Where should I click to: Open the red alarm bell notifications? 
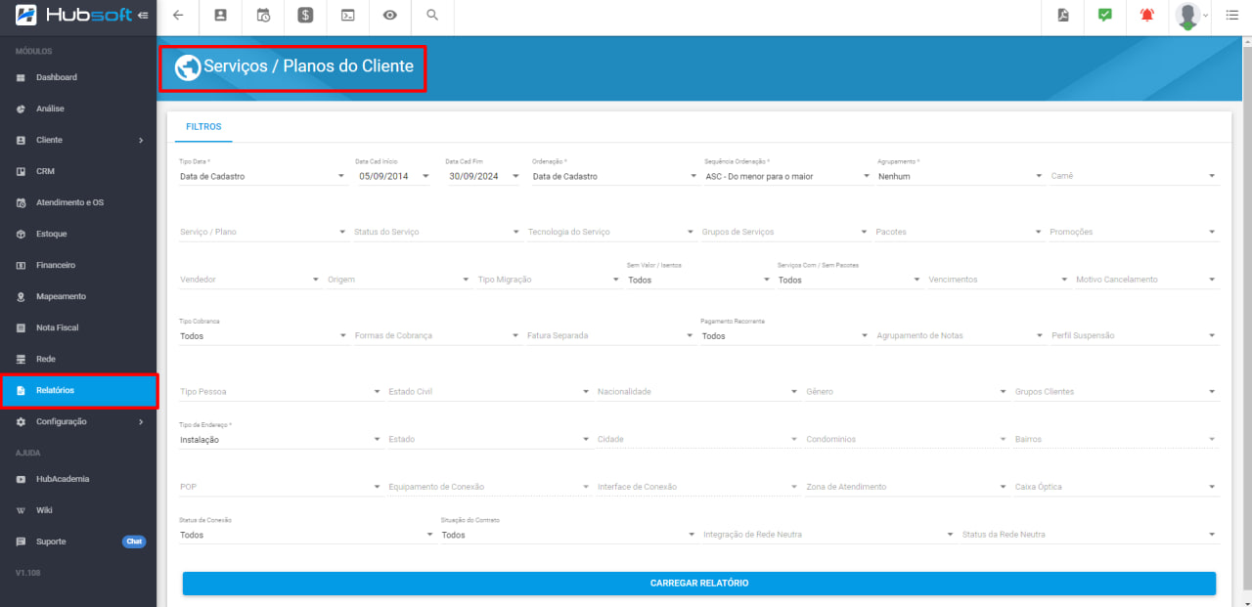(x=1147, y=15)
